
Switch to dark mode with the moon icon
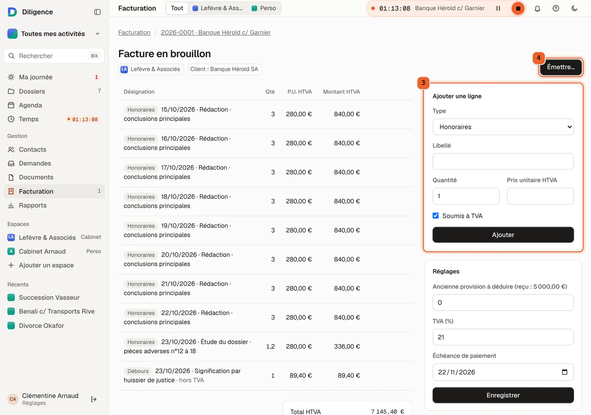click(x=574, y=8)
